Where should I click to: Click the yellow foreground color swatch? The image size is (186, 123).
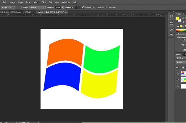(178, 19)
